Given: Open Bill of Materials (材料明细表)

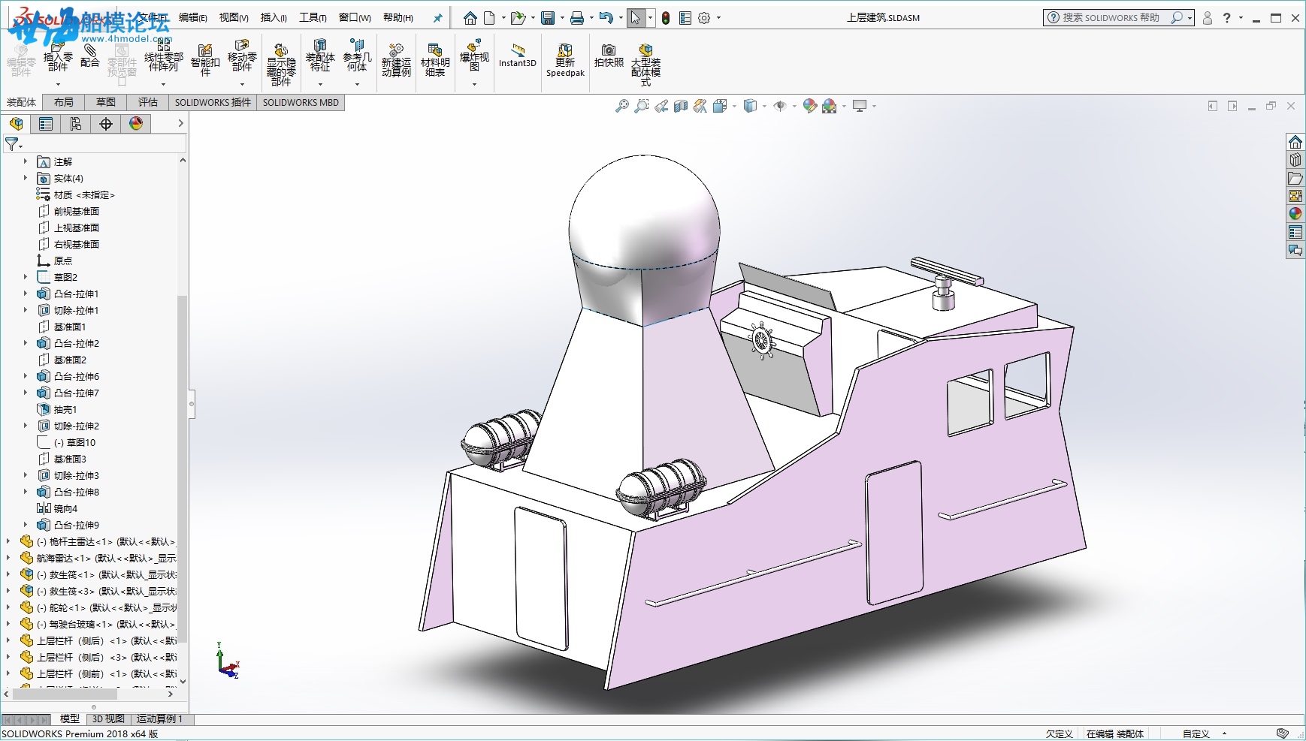Looking at the screenshot, I should click(x=435, y=60).
